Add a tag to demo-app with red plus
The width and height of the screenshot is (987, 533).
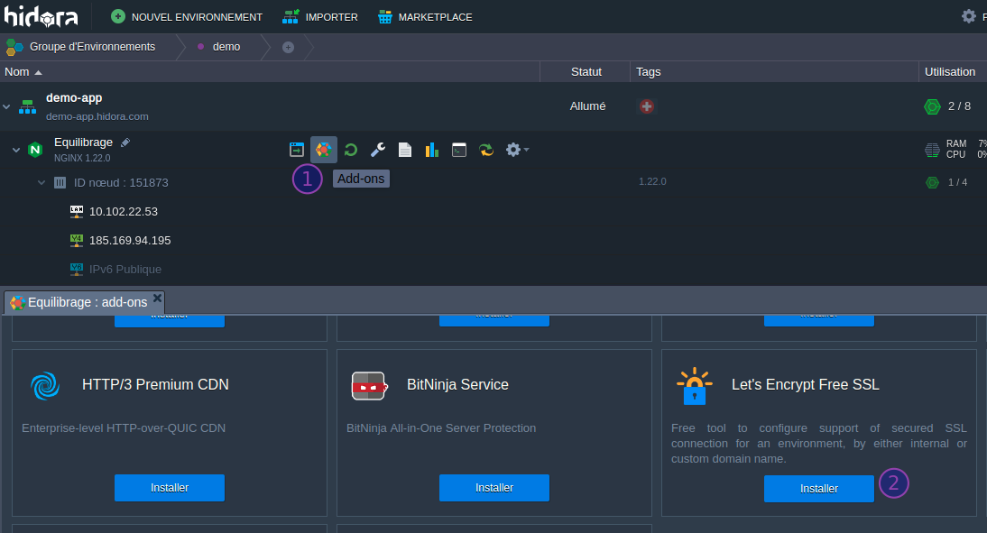[x=647, y=106]
